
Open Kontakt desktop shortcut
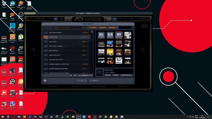click(13, 82)
